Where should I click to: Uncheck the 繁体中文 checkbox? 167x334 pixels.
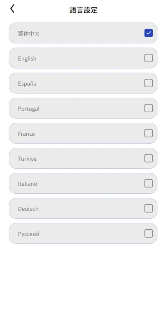pyautogui.click(x=149, y=33)
